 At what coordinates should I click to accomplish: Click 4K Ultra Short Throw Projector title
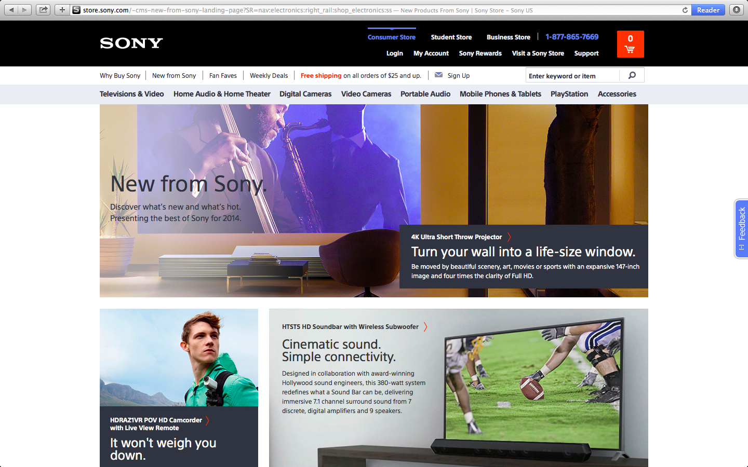(457, 237)
